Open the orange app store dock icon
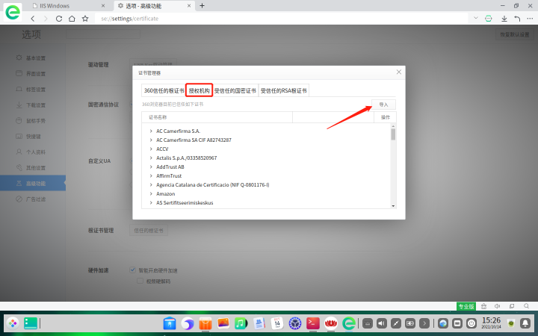The width and height of the screenshot is (538, 336). pos(205,323)
